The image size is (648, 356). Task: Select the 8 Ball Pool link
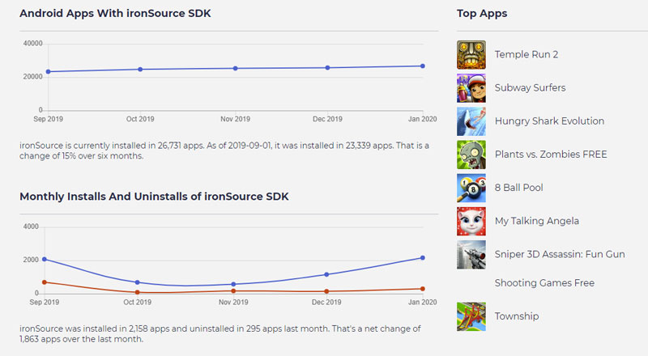pos(518,188)
